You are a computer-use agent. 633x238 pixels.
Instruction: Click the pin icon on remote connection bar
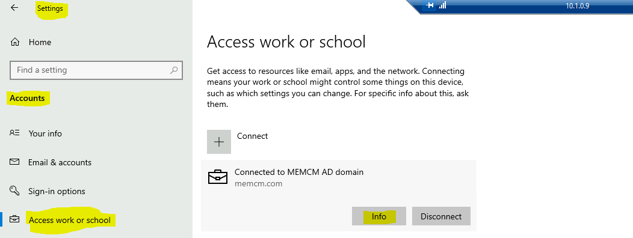click(x=429, y=5)
